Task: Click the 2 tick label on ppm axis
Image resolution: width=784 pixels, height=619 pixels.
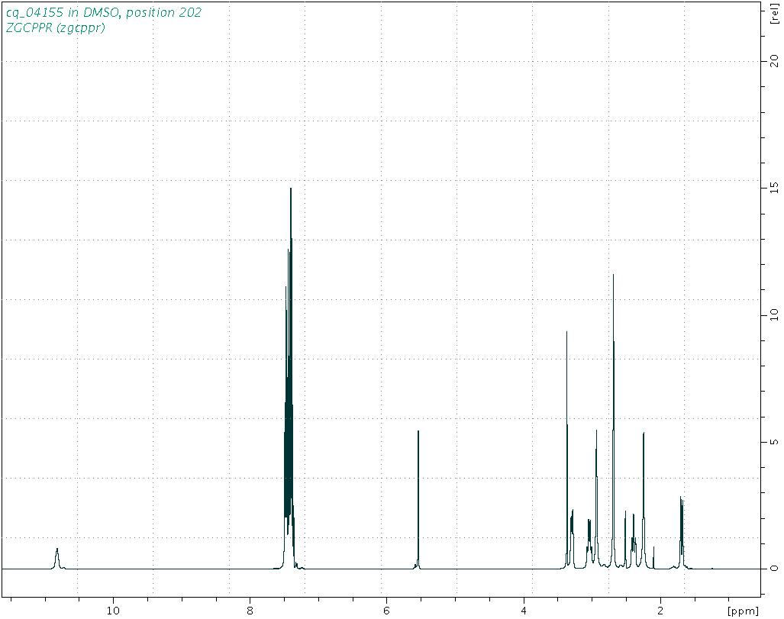Action: point(660,611)
